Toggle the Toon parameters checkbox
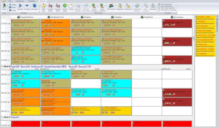The height and width of the screenshot is (128, 219). click(x=160, y=4)
